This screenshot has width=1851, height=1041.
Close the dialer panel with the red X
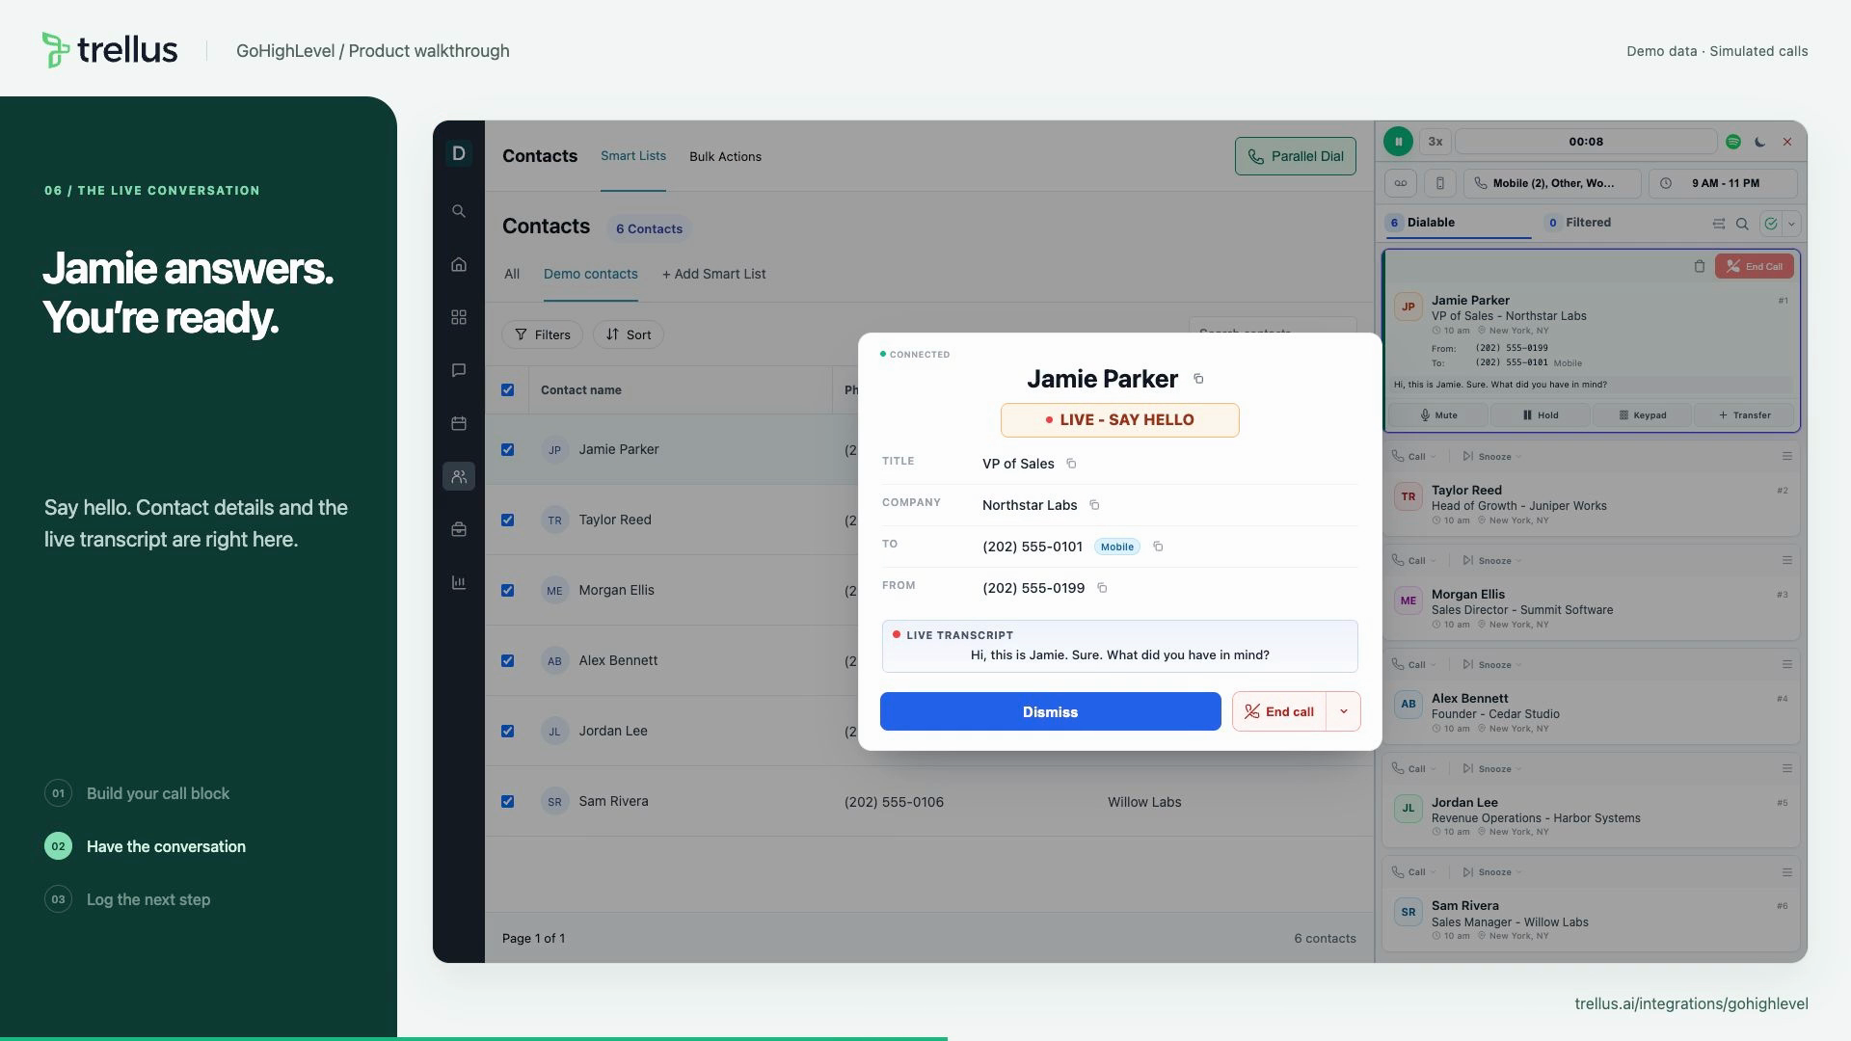click(x=1787, y=142)
